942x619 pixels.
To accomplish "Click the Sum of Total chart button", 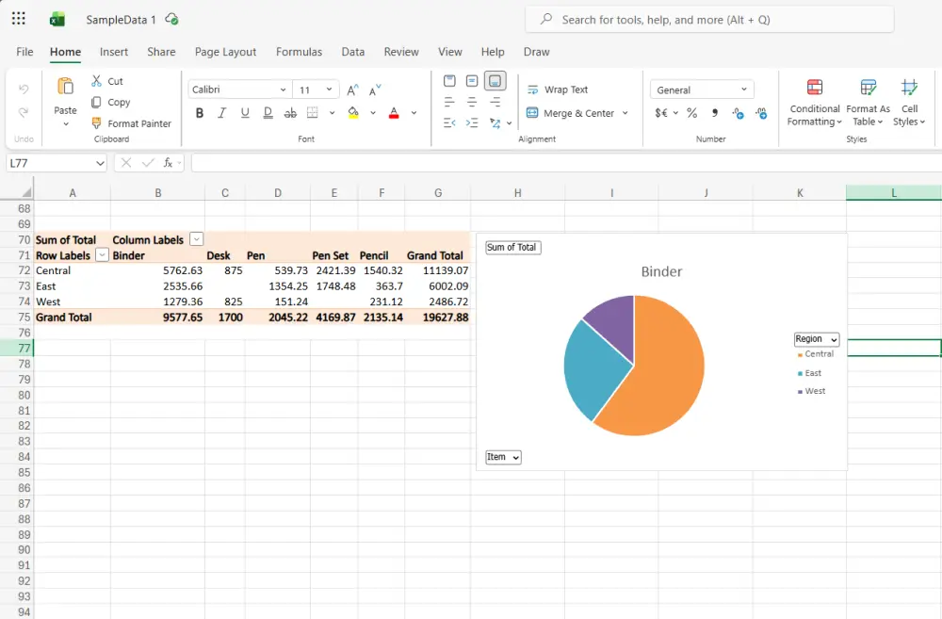I will tap(512, 248).
